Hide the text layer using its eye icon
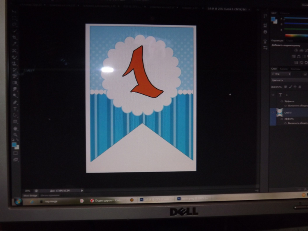Image resolution: width=308 pixels, height=231 pixels. pos(273,95)
